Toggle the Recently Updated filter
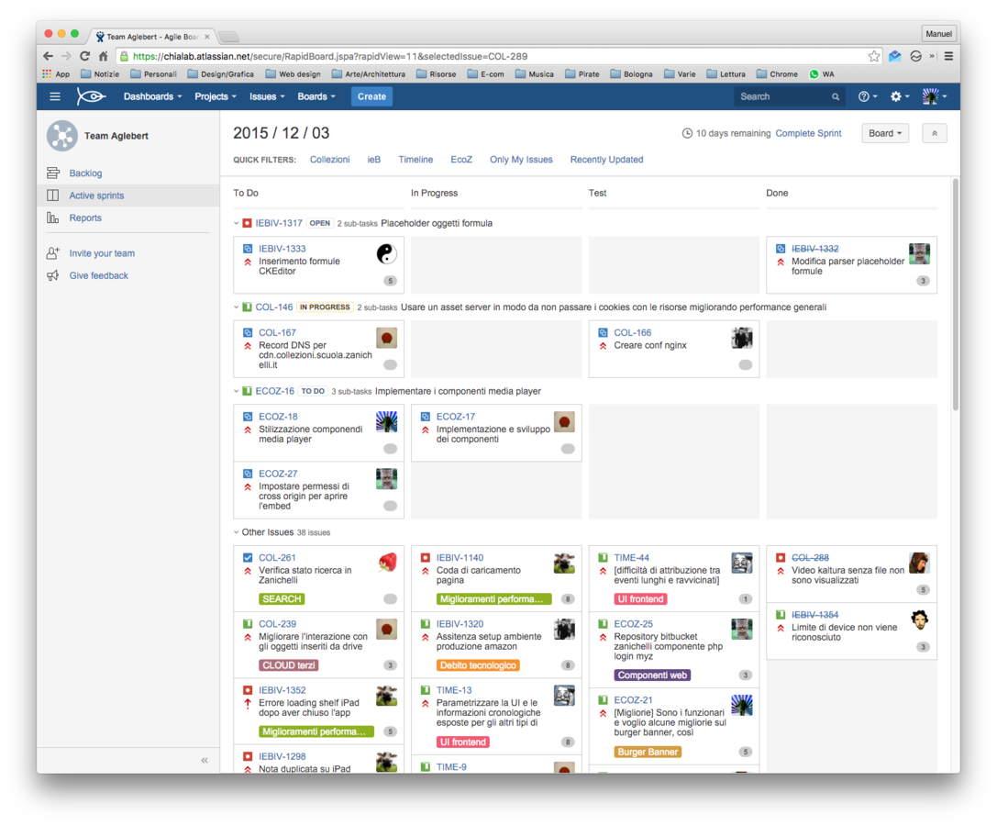Viewport: 997px width, 826px height. [x=606, y=159]
